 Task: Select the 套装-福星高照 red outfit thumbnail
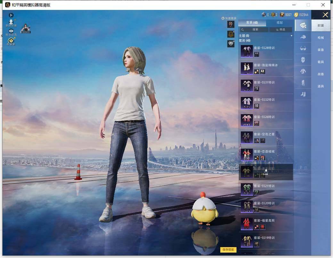(247, 224)
